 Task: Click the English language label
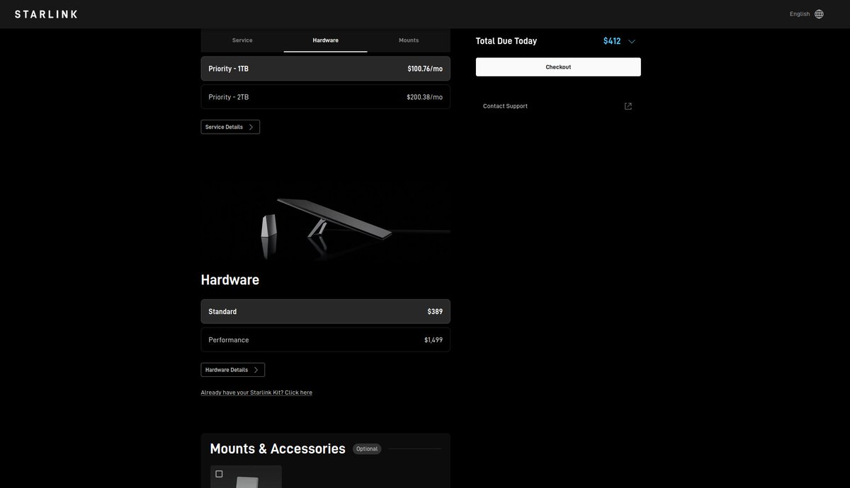pos(800,14)
